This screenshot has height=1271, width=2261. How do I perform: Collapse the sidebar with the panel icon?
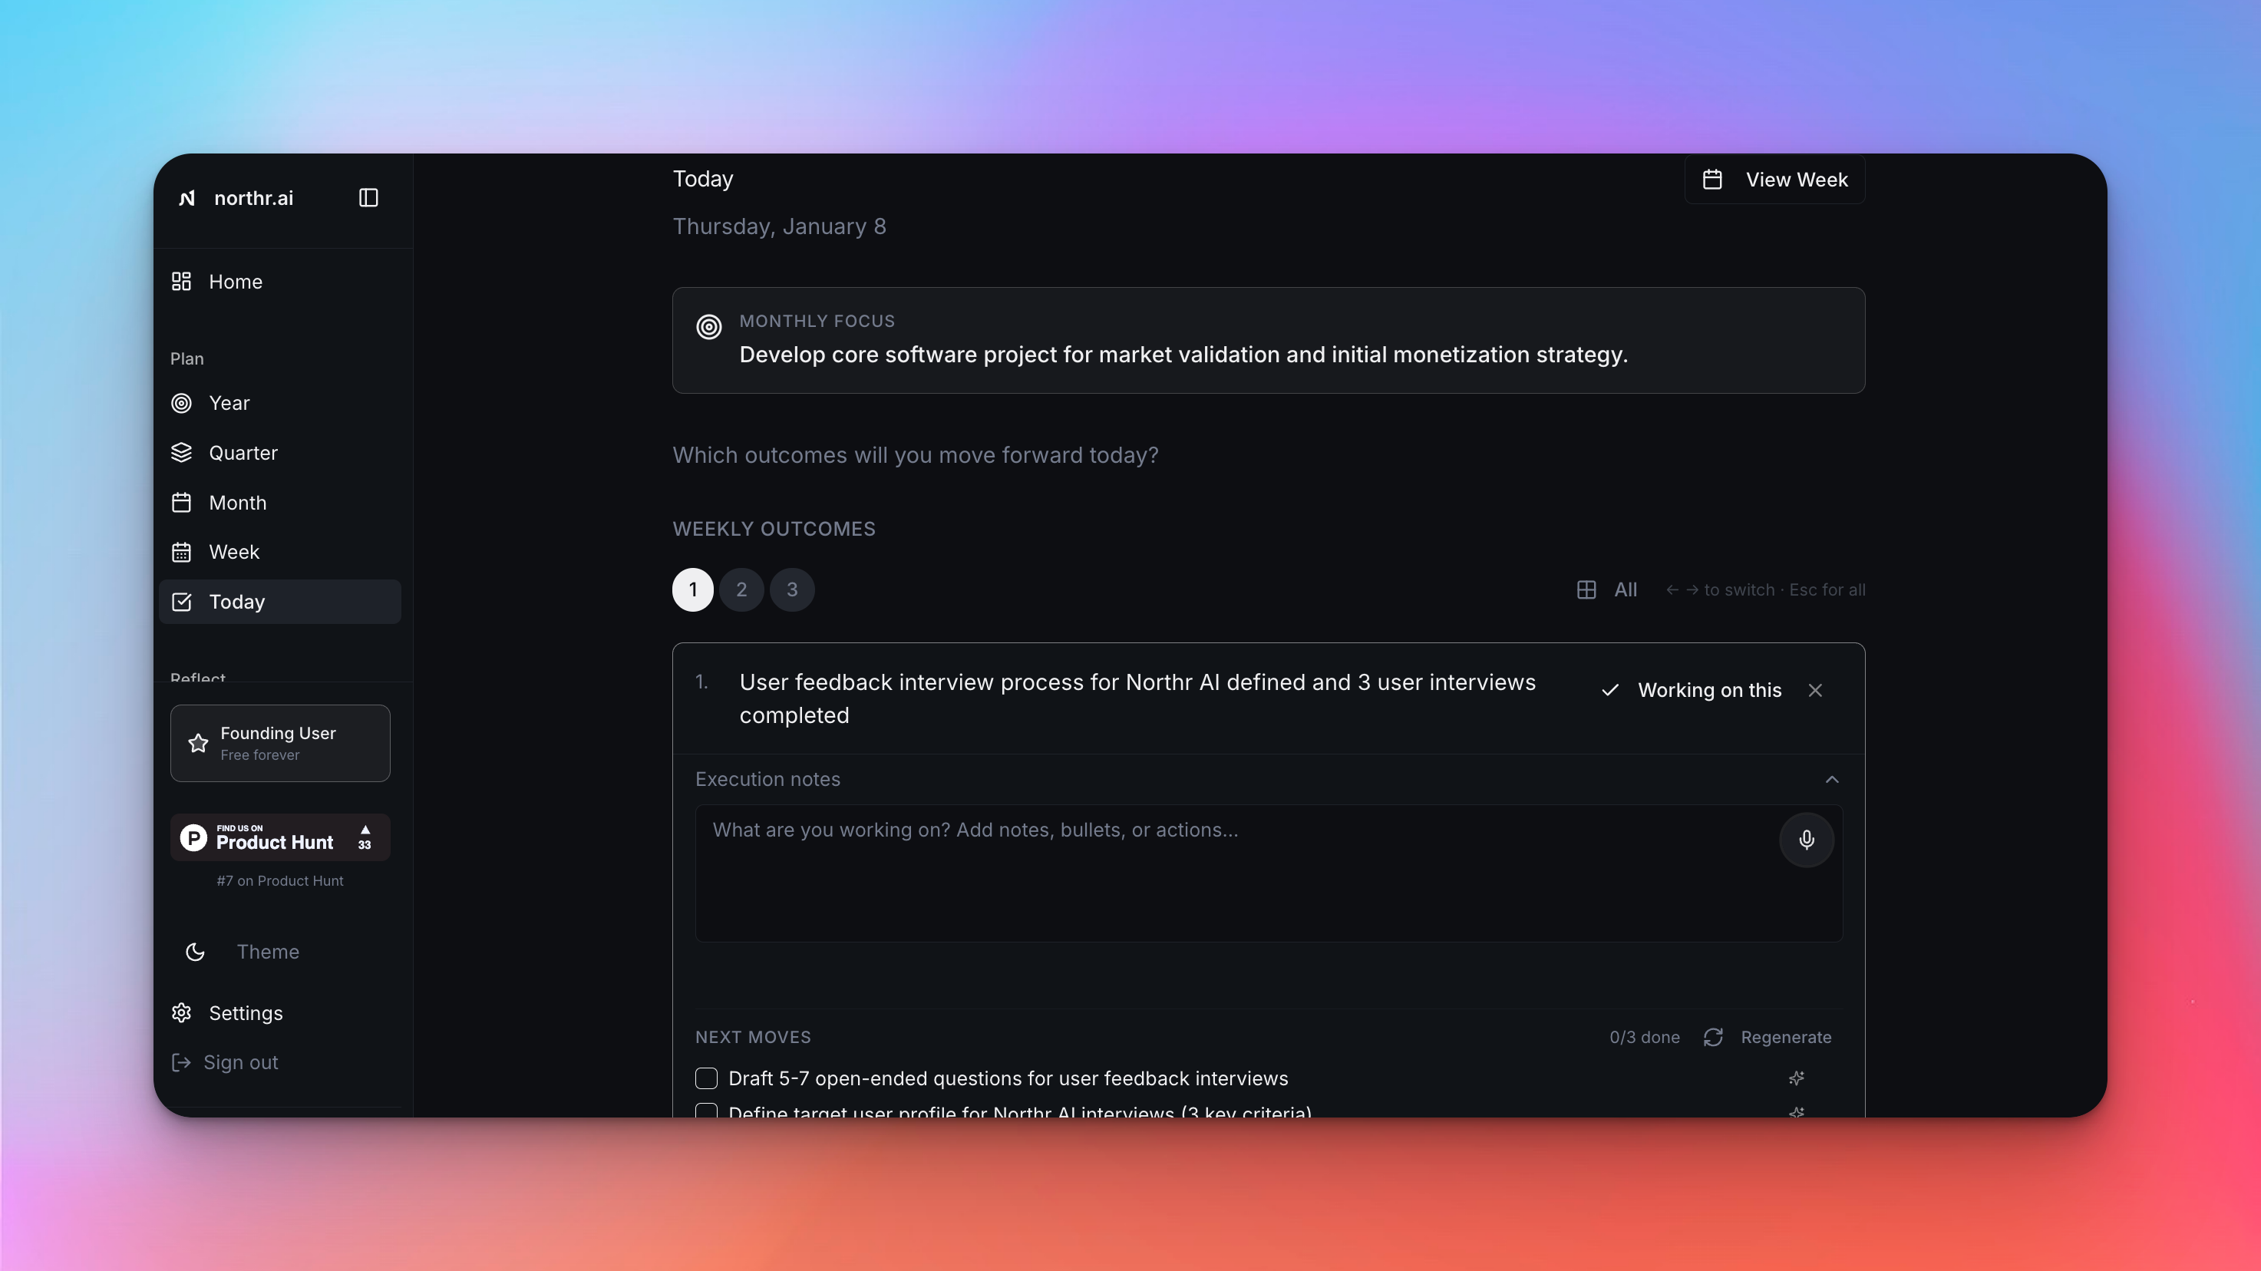pyautogui.click(x=368, y=197)
